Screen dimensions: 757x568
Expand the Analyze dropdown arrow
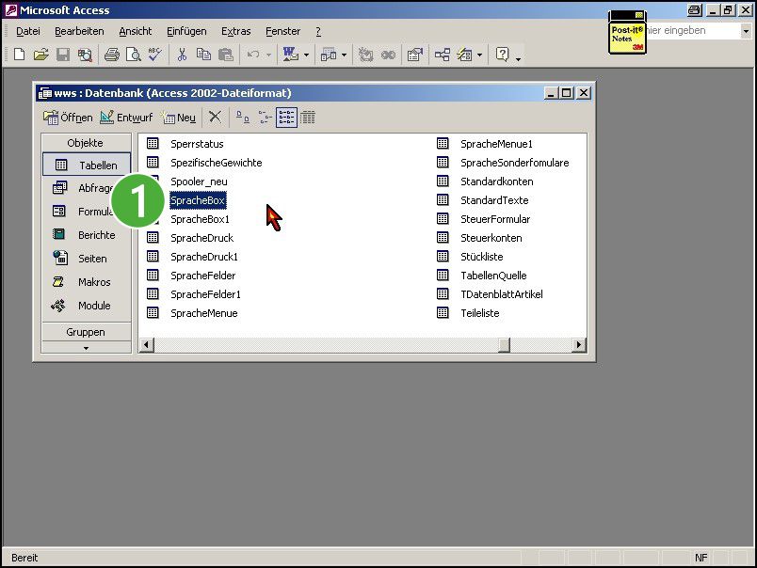(x=344, y=55)
